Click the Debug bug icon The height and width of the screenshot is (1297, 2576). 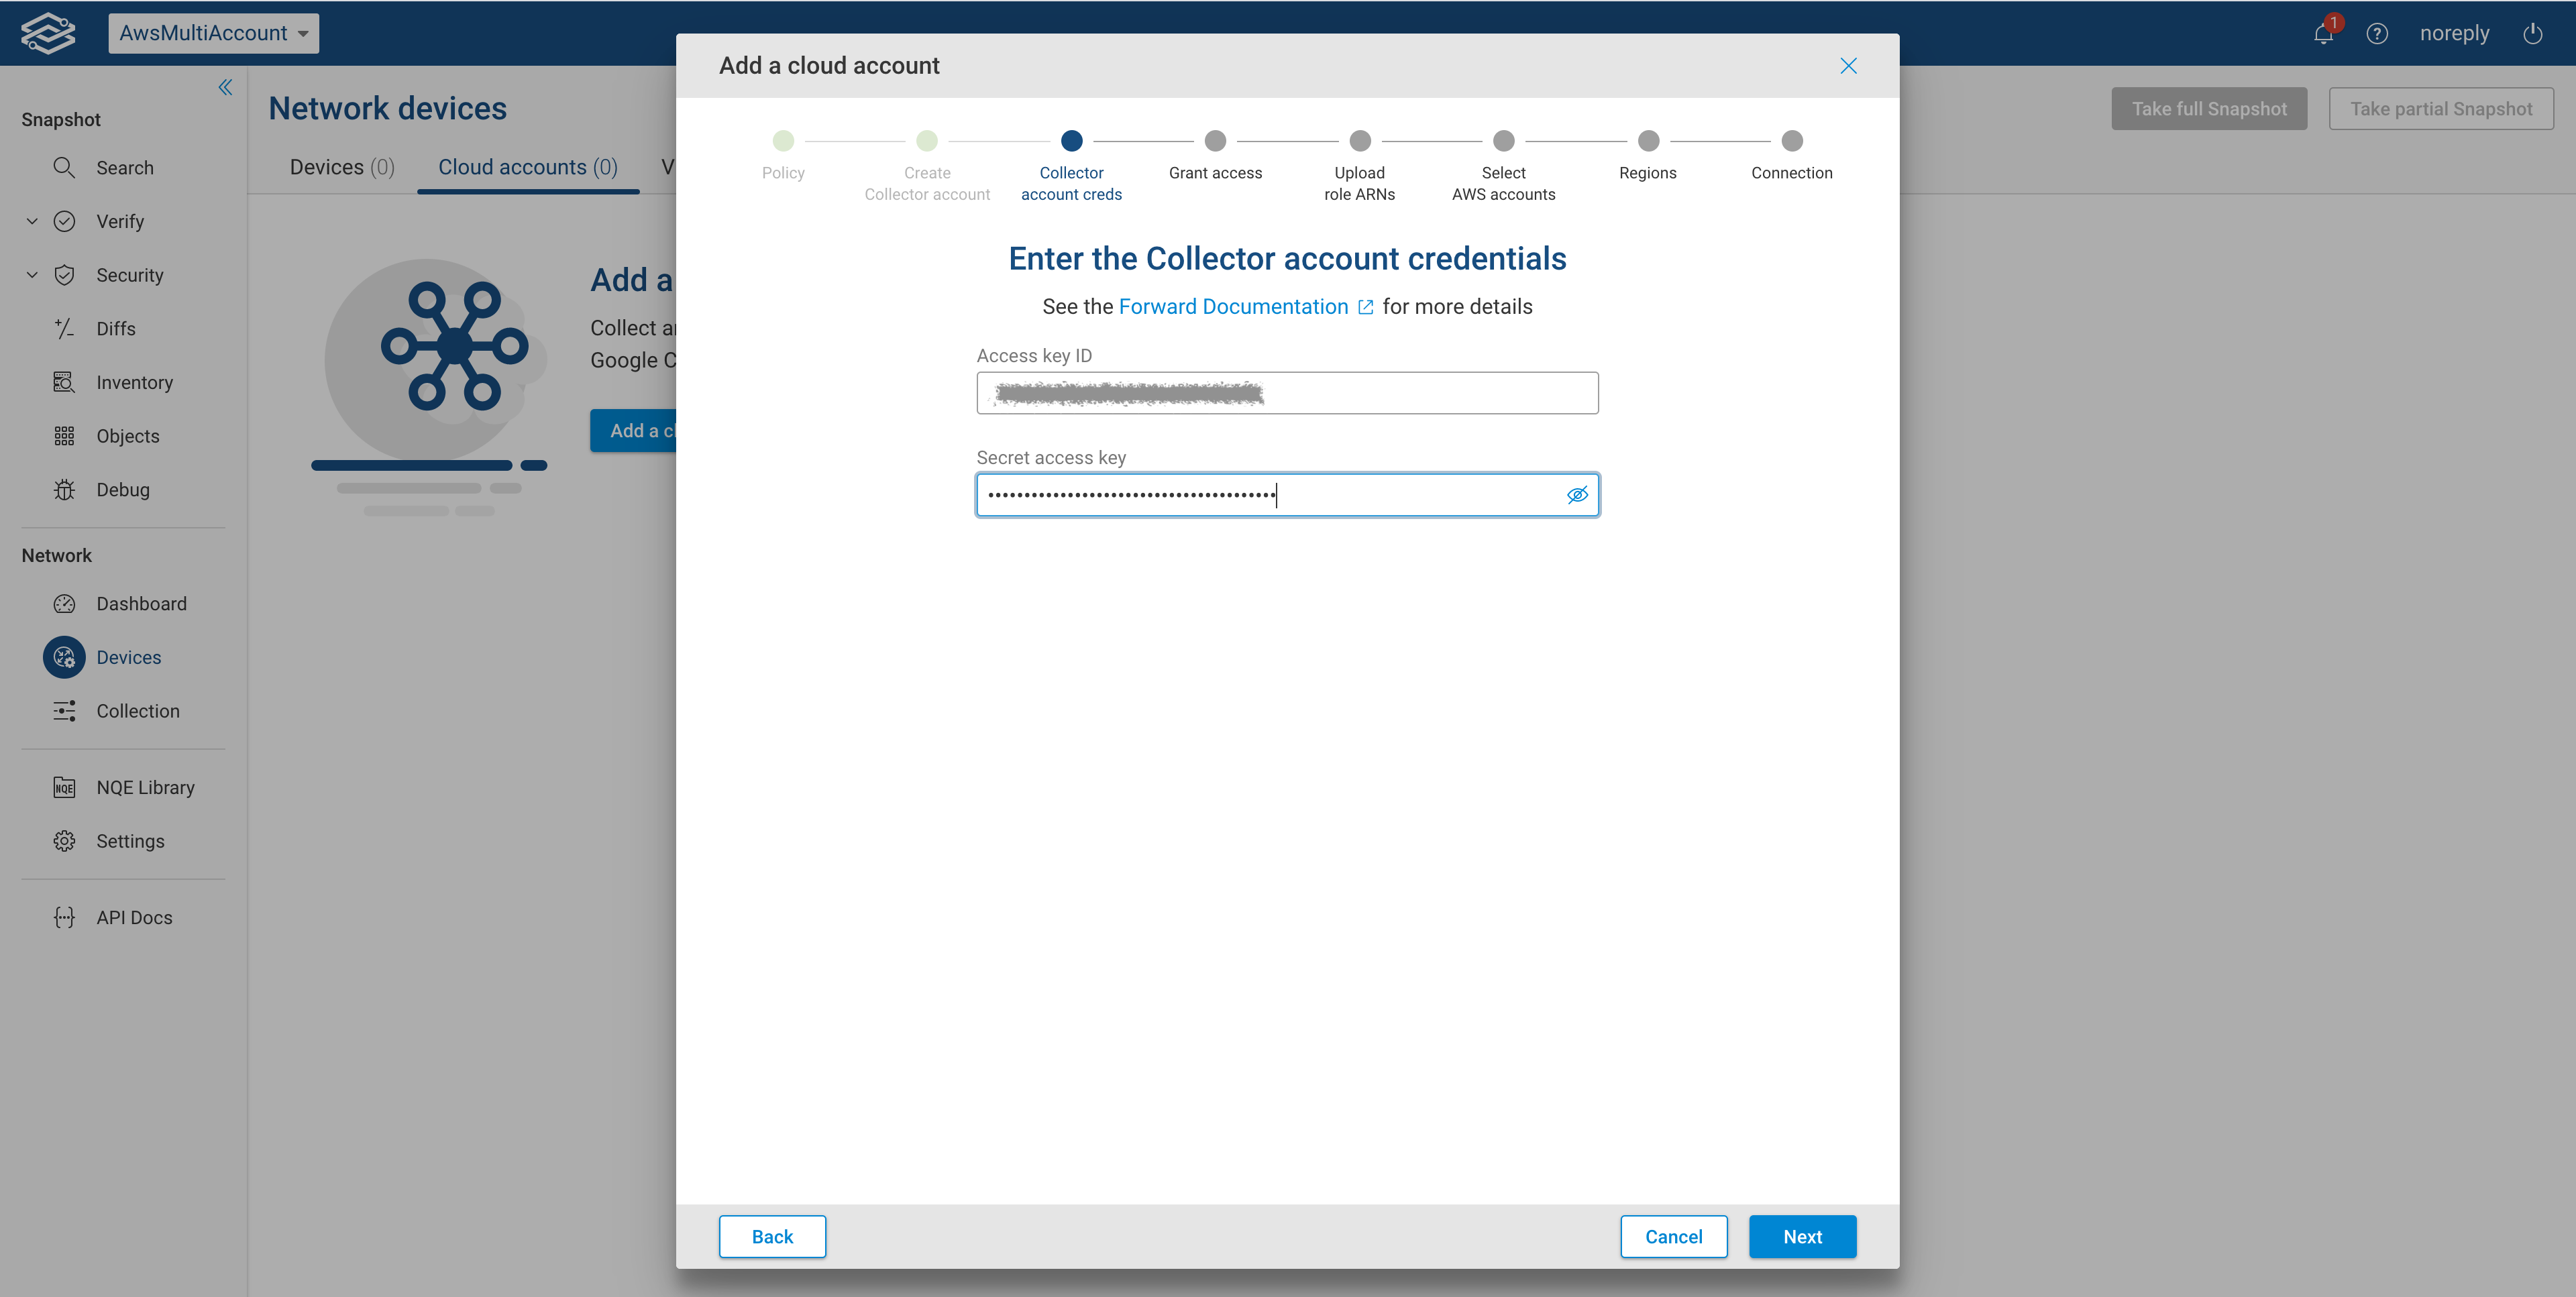click(x=64, y=489)
